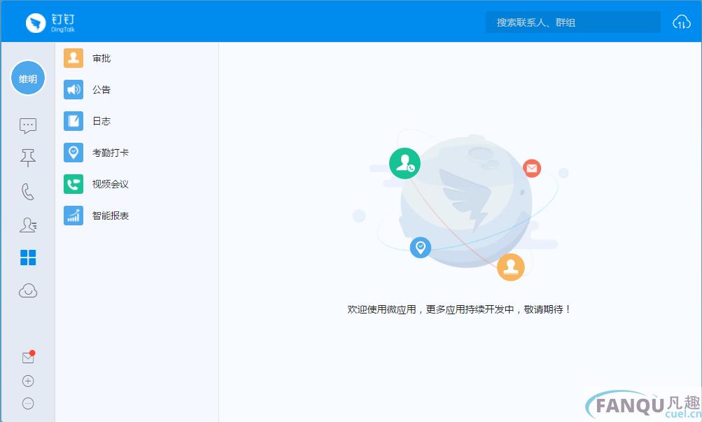Open the cloud drive icon in sidebar
This screenshot has height=422, width=702.
tap(28, 291)
